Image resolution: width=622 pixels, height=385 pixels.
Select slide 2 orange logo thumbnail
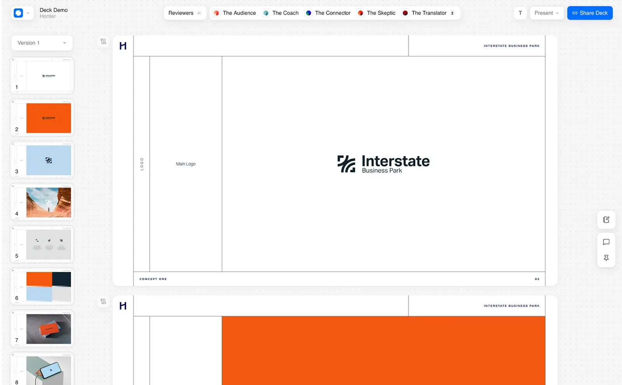pyautogui.click(x=42, y=118)
